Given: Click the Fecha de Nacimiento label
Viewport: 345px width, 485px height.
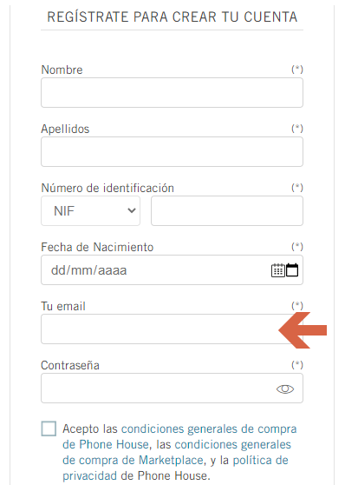Looking at the screenshot, I should [x=97, y=247].
